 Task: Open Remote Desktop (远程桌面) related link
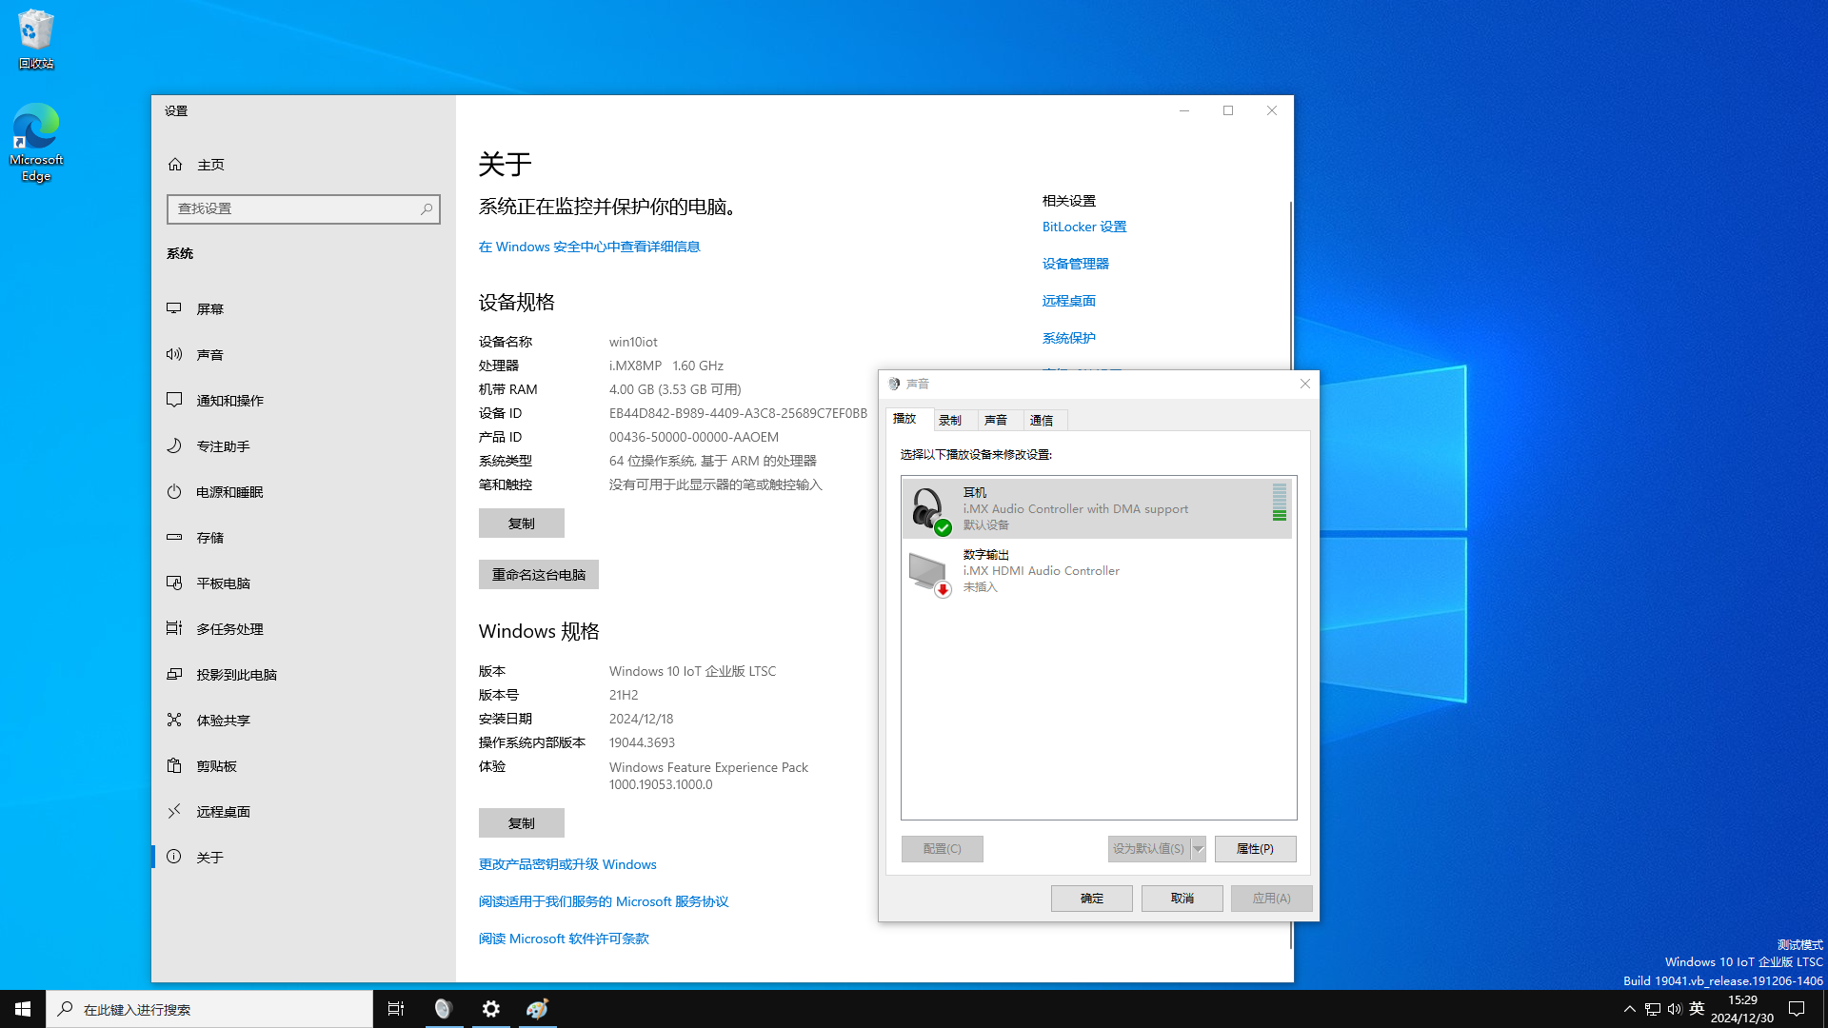pos(1069,301)
